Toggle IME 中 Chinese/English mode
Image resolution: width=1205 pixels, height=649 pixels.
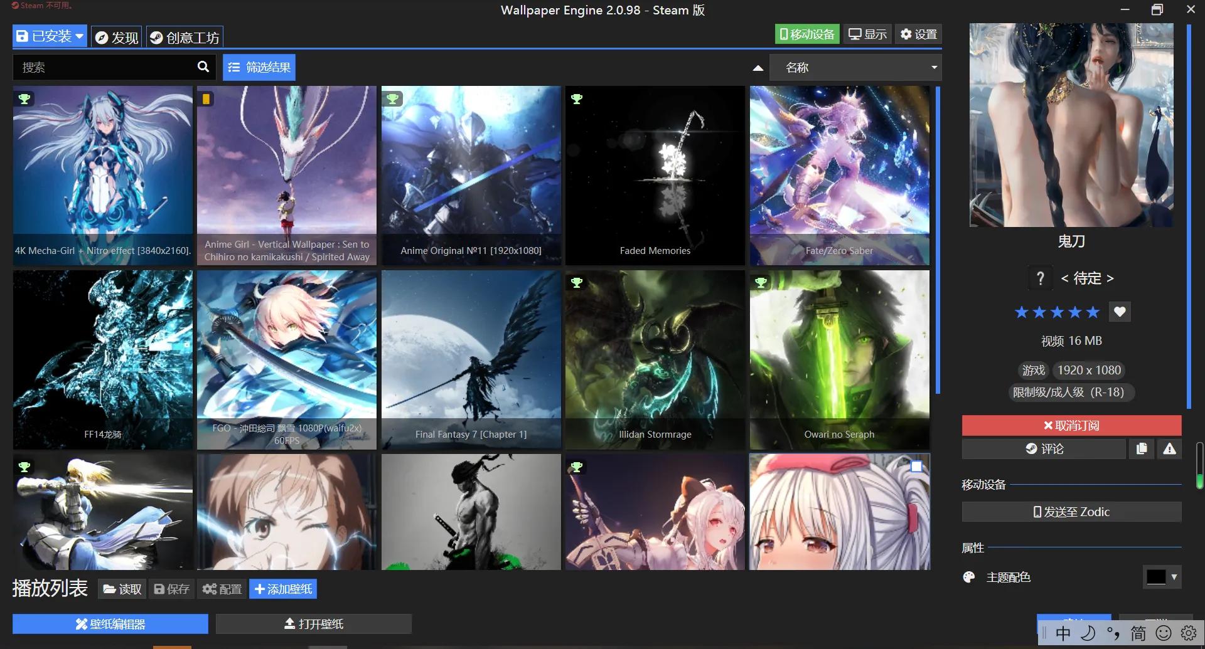[1063, 633]
